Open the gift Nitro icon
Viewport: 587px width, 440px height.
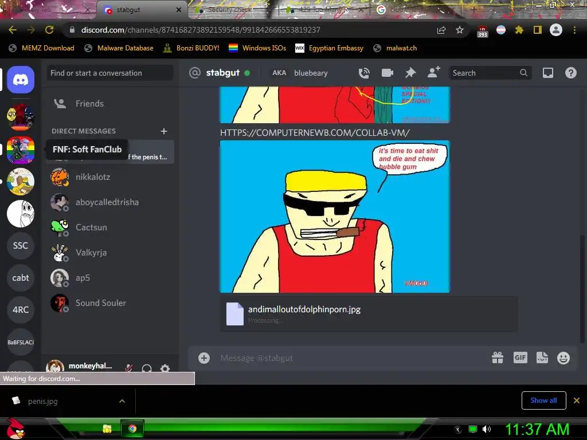tap(498, 358)
